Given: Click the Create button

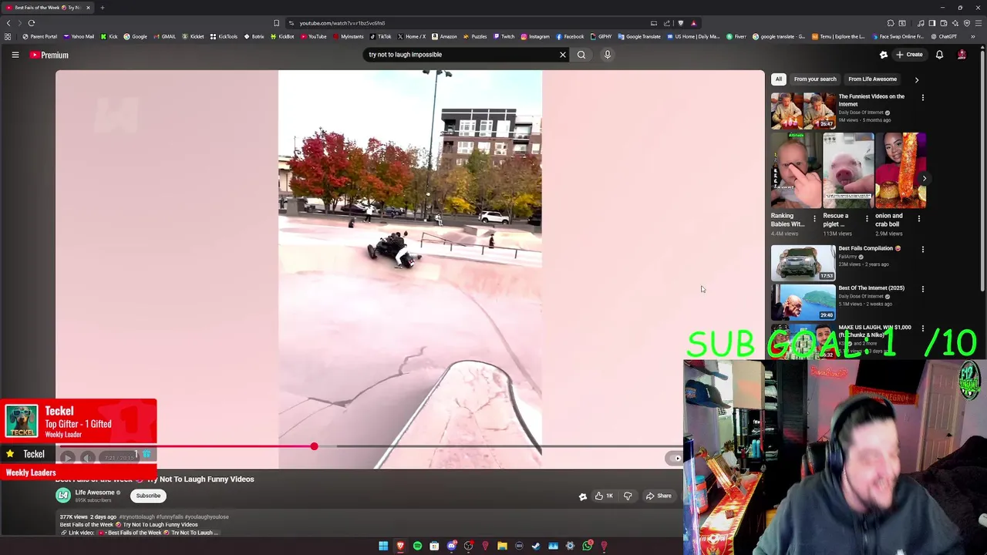Looking at the screenshot, I should (x=909, y=55).
